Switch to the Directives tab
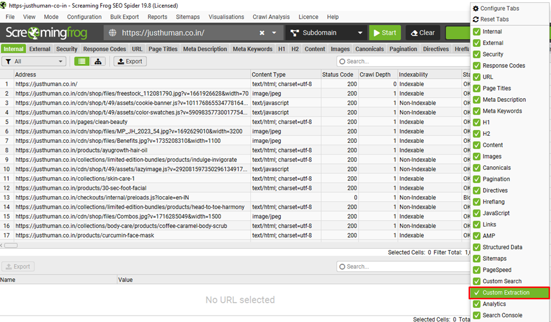The width and height of the screenshot is (551, 322). click(436, 49)
